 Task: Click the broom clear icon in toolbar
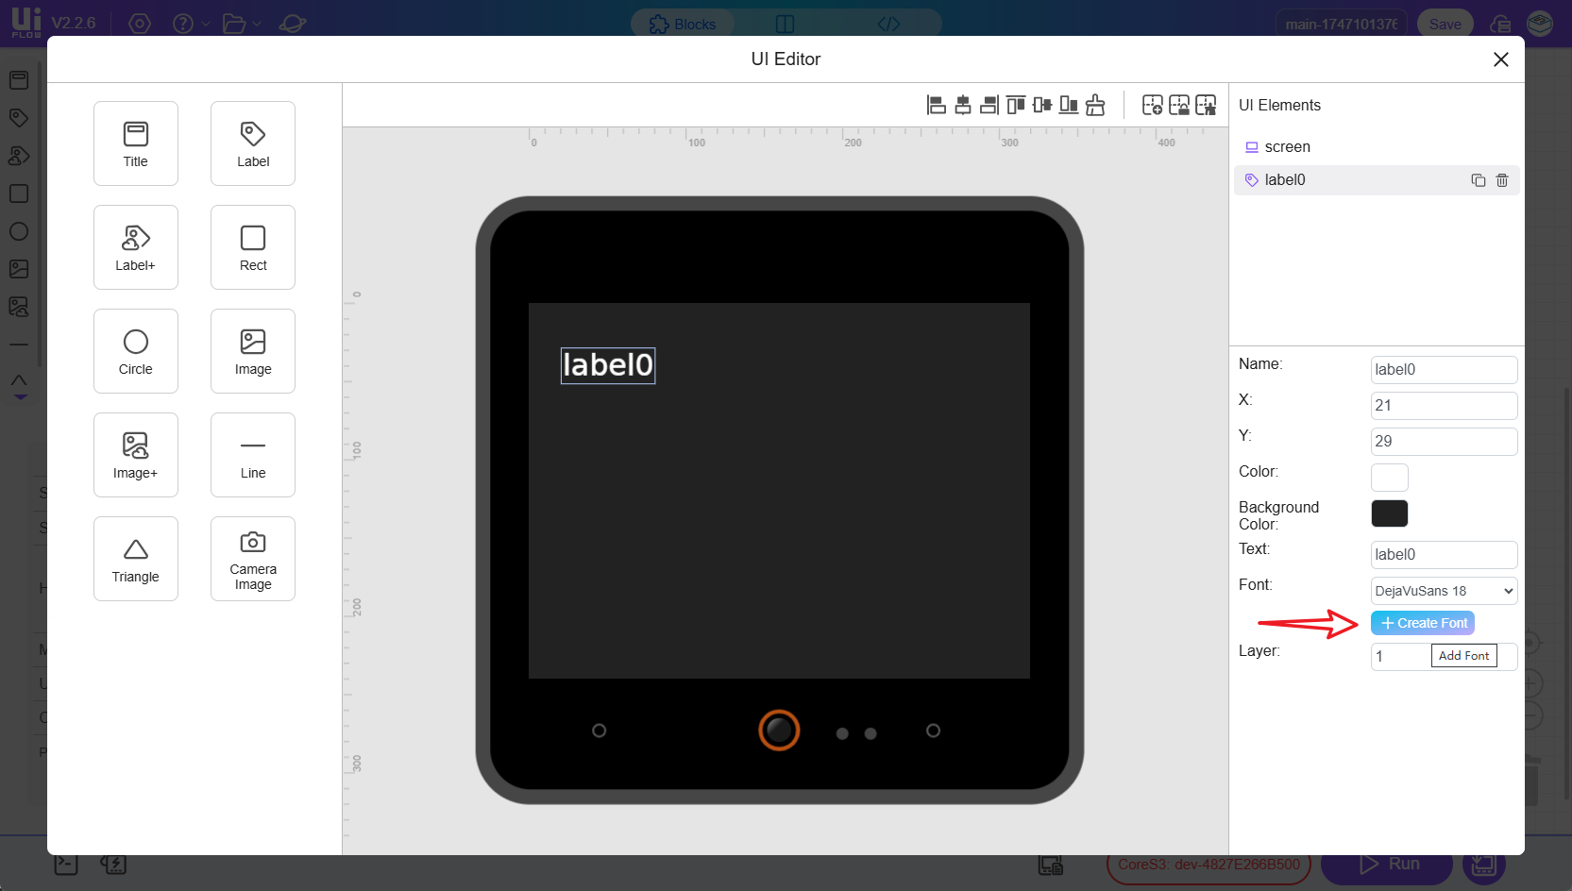coord(1095,105)
